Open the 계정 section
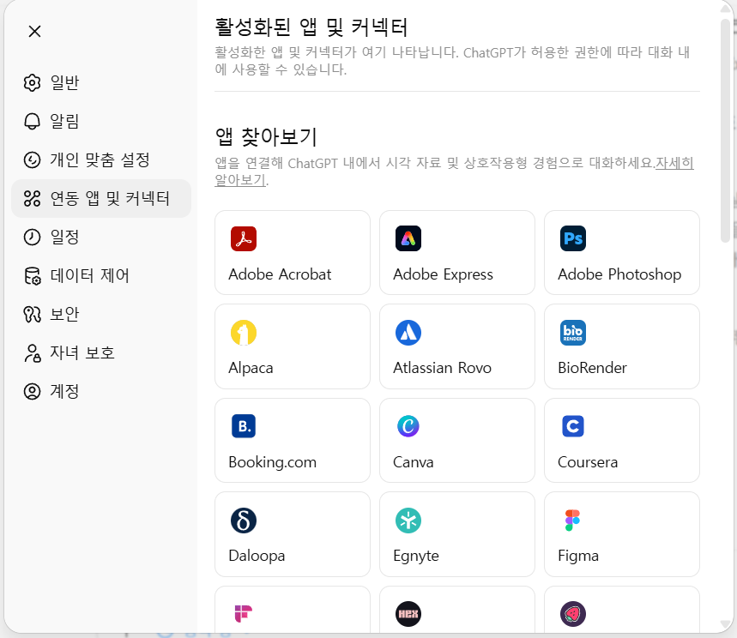737x638 pixels. point(101,391)
